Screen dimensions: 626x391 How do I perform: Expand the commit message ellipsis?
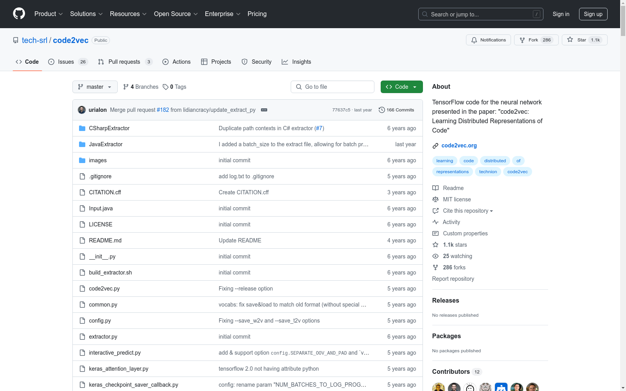tap(264, 110)
